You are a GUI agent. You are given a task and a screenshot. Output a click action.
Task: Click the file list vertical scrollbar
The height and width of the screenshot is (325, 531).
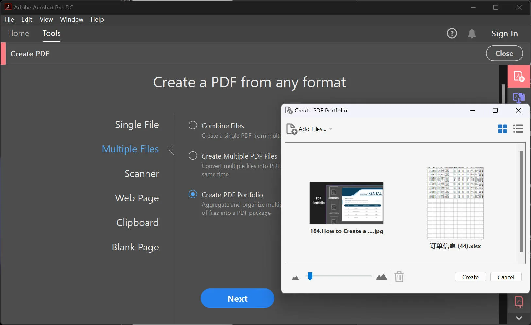[x=521, y=201]
